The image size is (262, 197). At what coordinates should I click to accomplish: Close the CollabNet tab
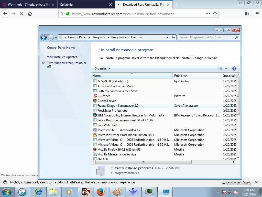point(111,5)
